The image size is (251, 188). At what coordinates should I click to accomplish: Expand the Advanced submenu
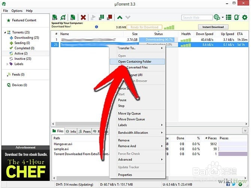[x=162, y=160]
